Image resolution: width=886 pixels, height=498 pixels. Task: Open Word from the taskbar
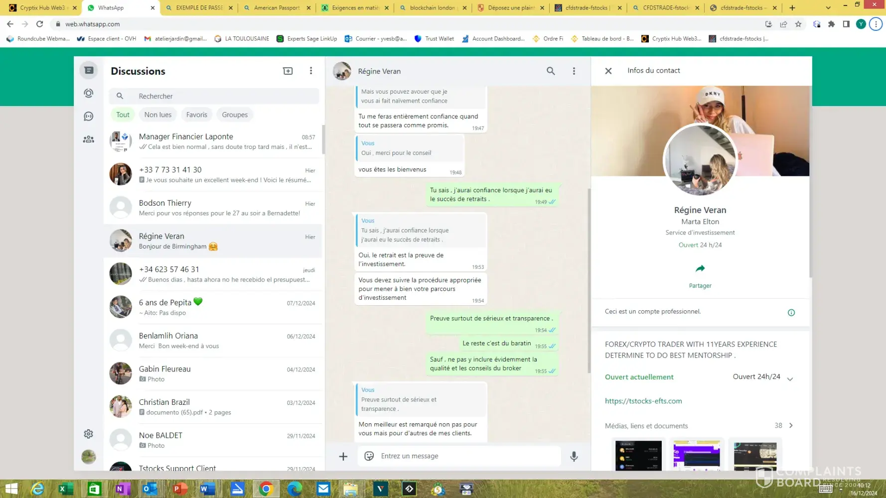coord(207,489)
